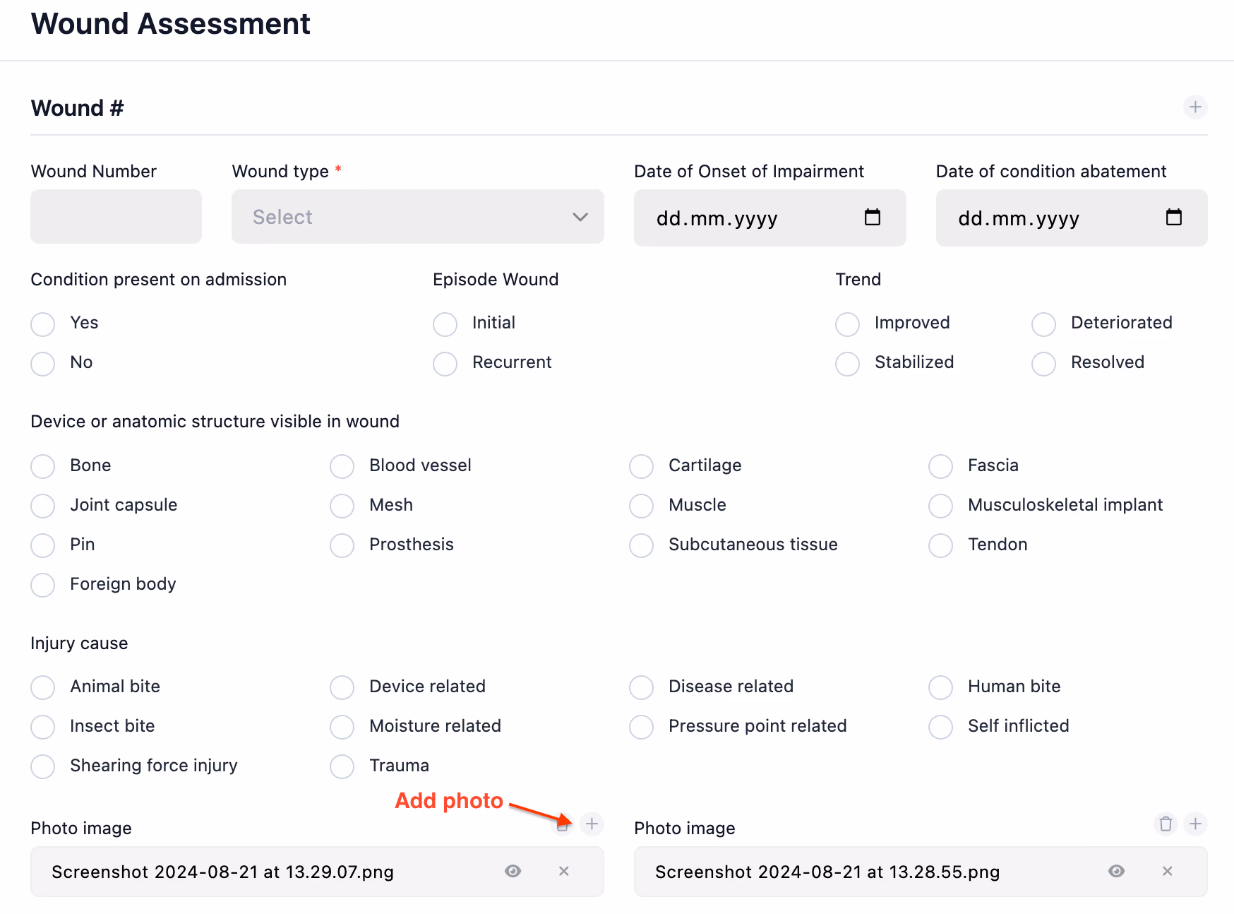Mark Trend as Deteriorated
The image size is (1234, 914).
(1043, 324)
